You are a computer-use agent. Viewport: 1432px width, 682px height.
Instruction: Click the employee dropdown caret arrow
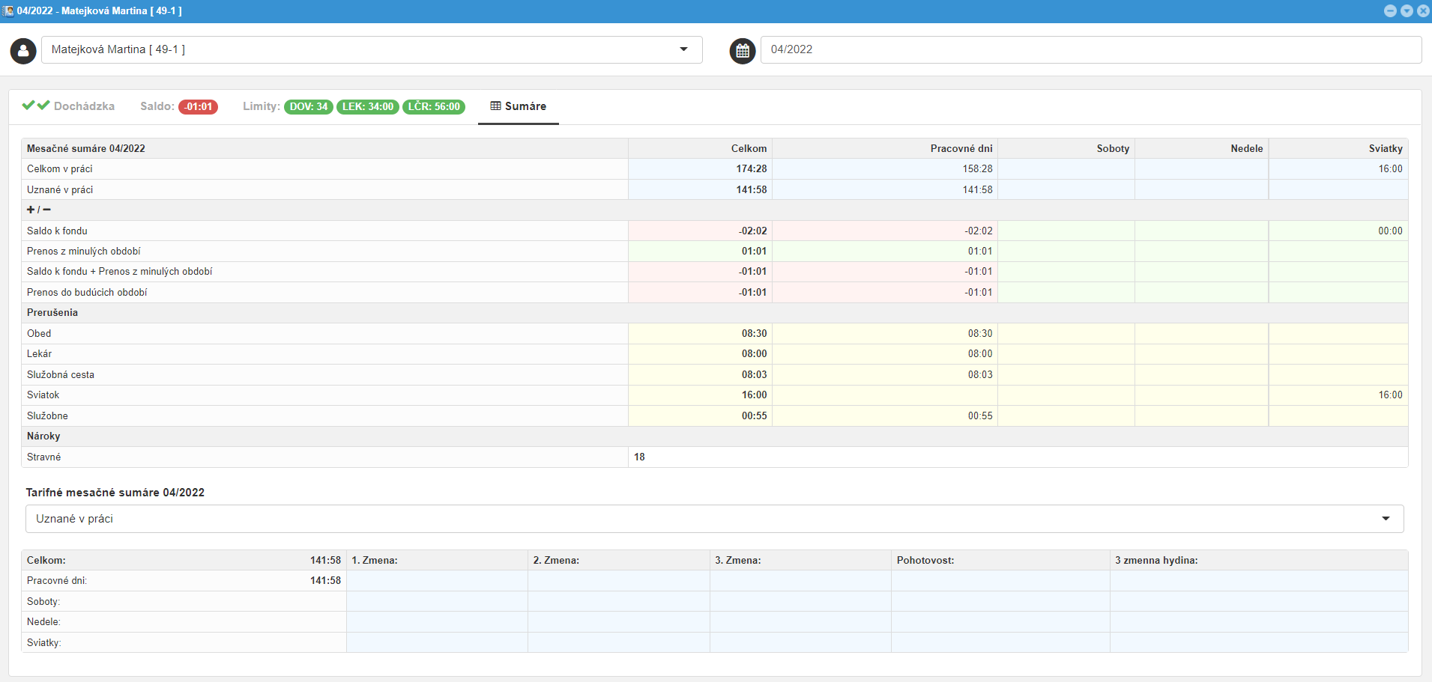683,49
